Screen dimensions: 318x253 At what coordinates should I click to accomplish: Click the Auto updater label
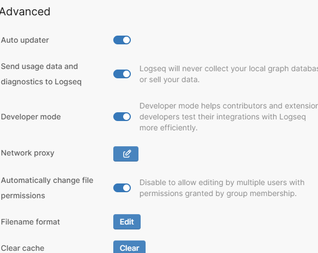tap(25, 40)
